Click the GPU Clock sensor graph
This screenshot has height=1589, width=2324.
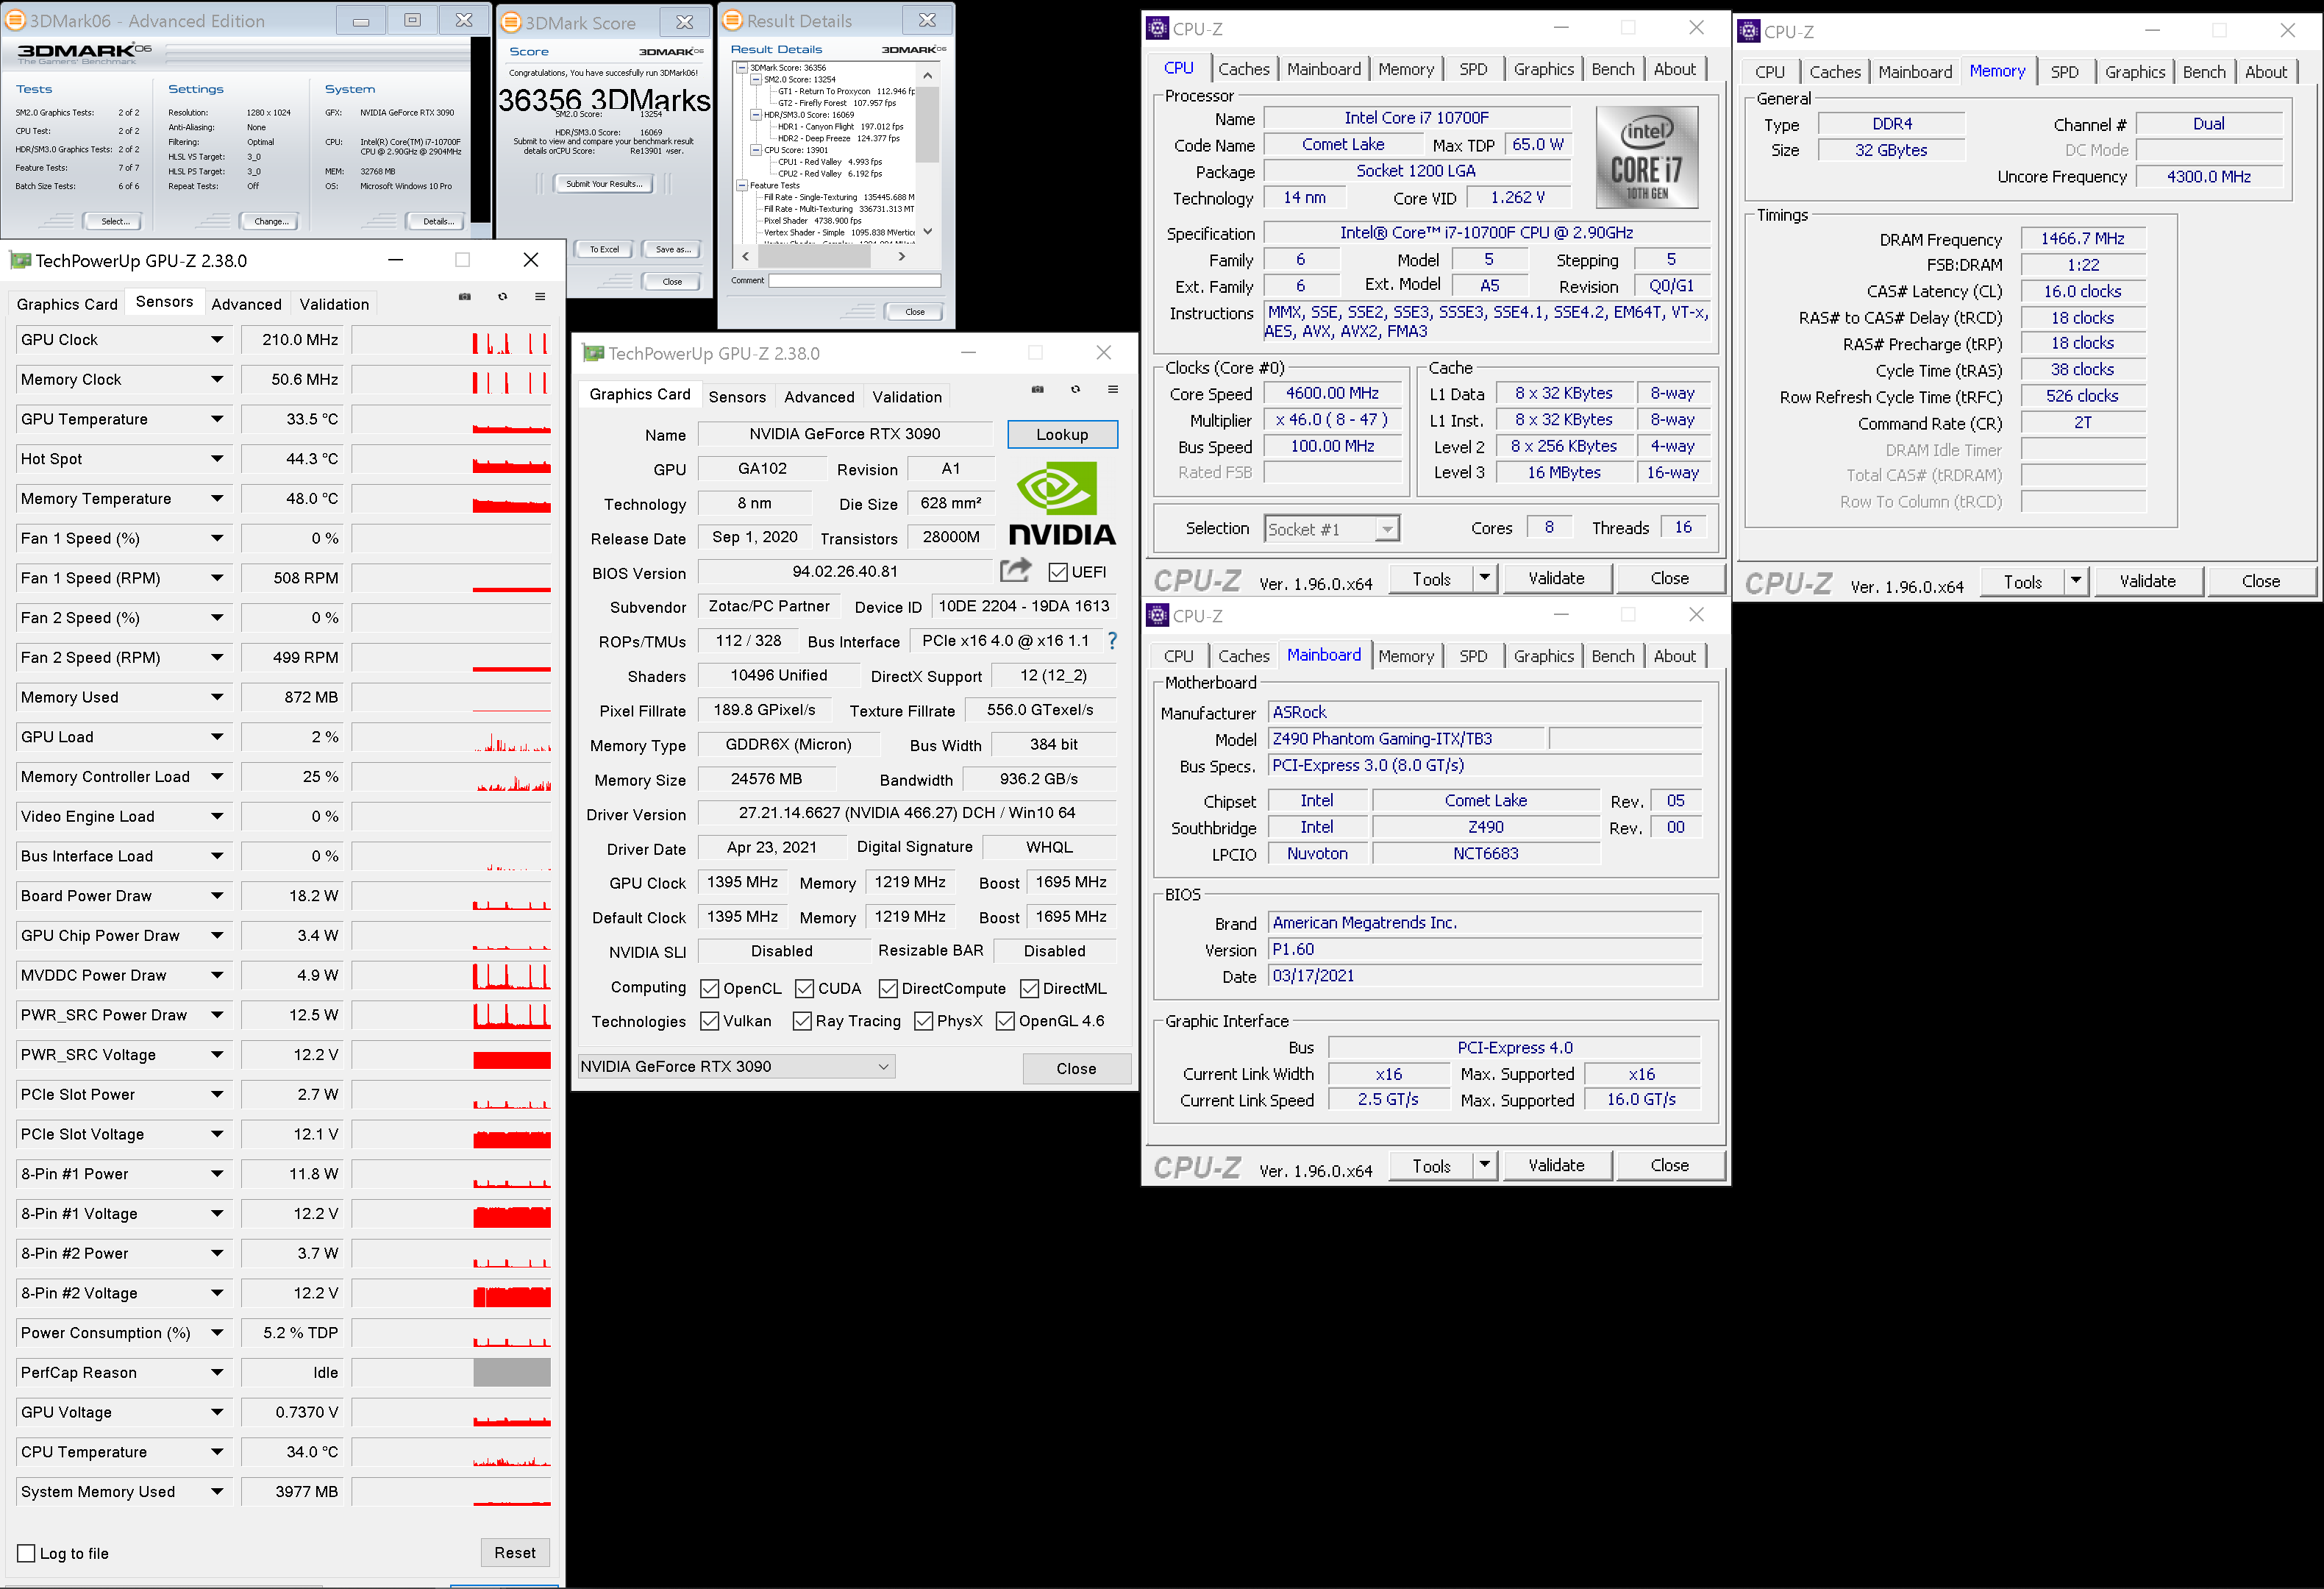(x=451, y=340)
